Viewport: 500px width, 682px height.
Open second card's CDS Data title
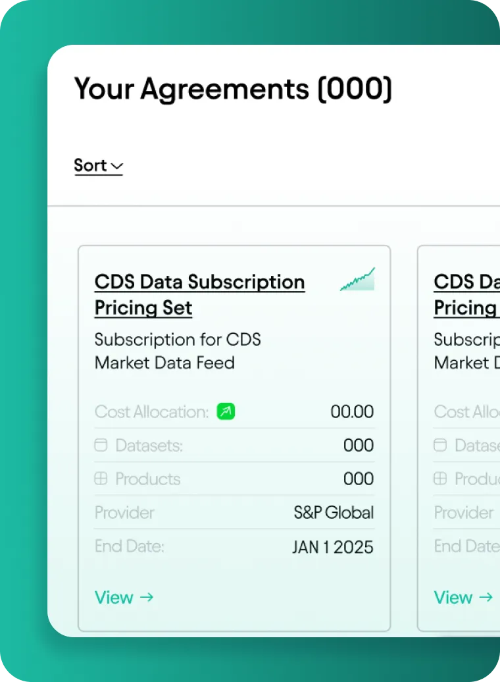coord(466,295)
